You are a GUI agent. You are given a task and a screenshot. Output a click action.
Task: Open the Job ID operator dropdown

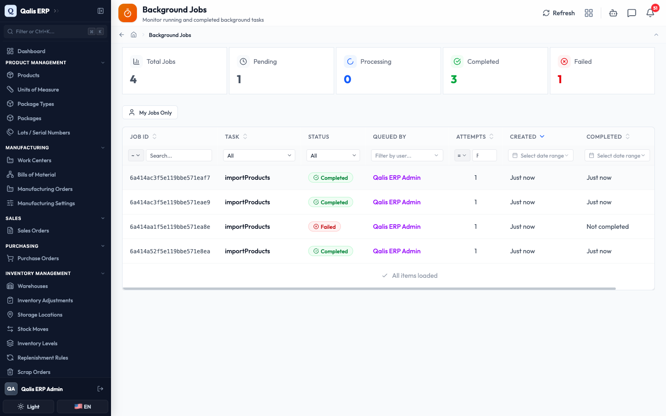point(136,156)
